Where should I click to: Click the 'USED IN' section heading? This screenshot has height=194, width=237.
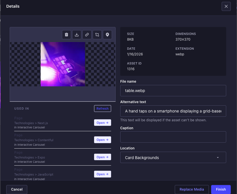pyautogui.click(x=22, y=109)
